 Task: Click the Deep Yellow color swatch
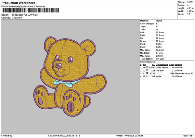(x=147, y=67)
